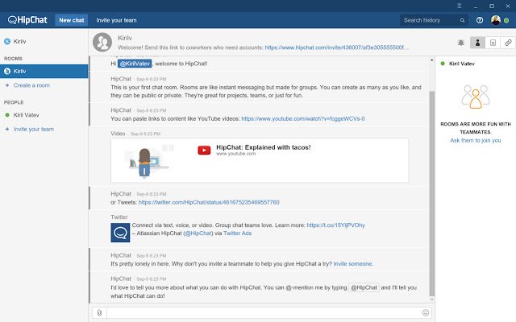Open the YouTube video URL link
The width and height of the screenshot is (516, 322).
303,118
